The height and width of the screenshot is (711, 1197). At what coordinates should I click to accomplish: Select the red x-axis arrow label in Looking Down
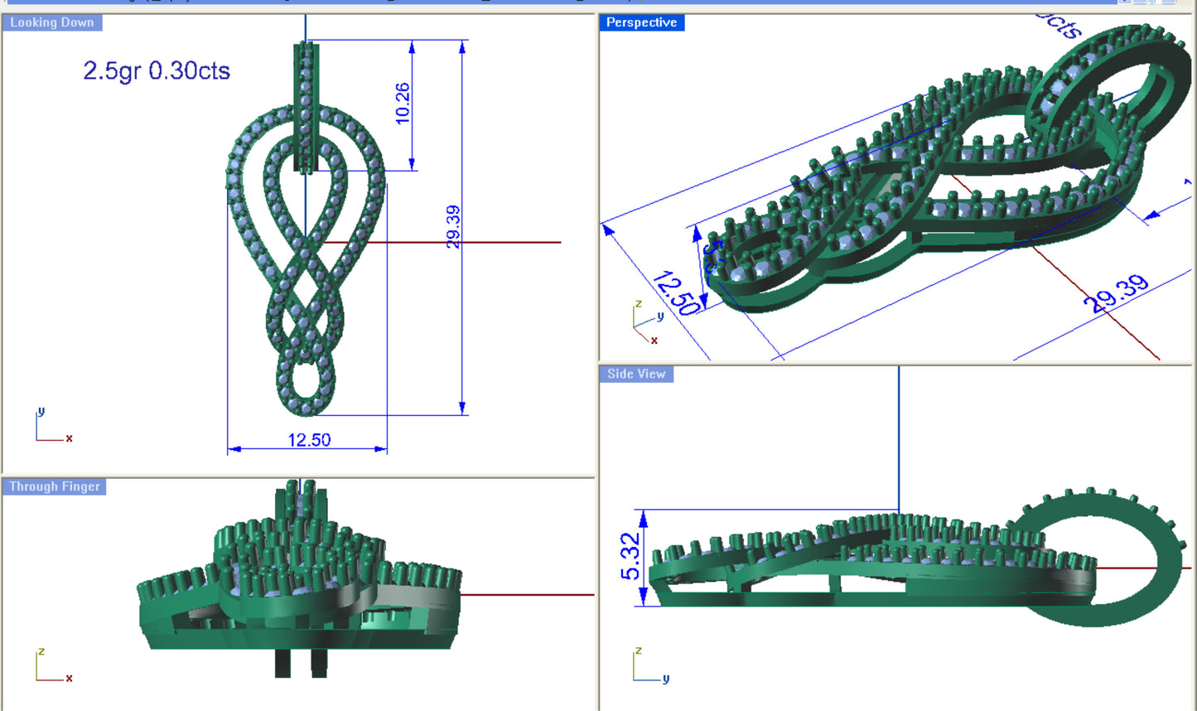[69, 439]
